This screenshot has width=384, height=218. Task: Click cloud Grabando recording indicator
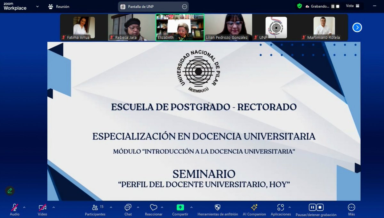(x=317, y=6)
